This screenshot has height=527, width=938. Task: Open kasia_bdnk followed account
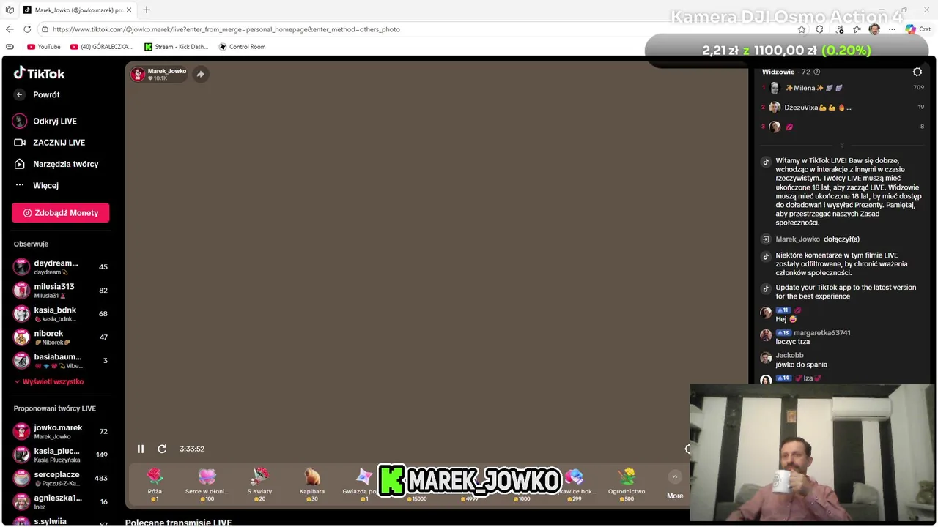pyautogui.click(x=61, y=314)
